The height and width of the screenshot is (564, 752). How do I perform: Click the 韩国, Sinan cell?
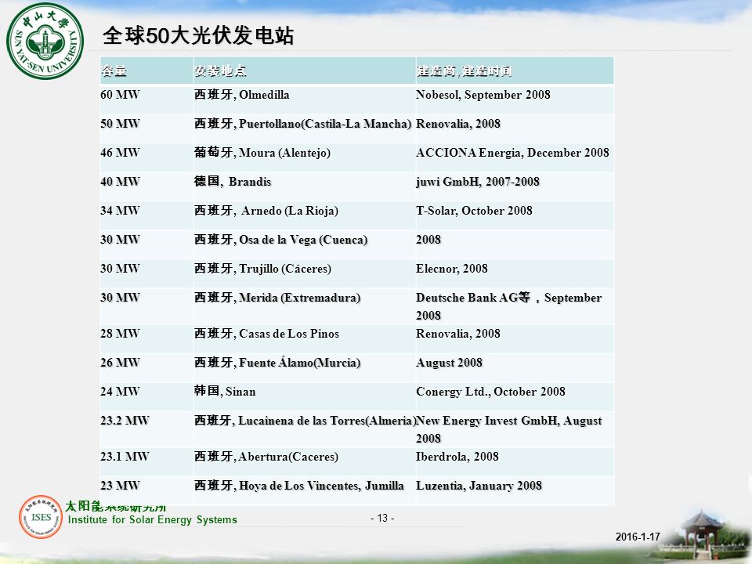tap(304, 396)
